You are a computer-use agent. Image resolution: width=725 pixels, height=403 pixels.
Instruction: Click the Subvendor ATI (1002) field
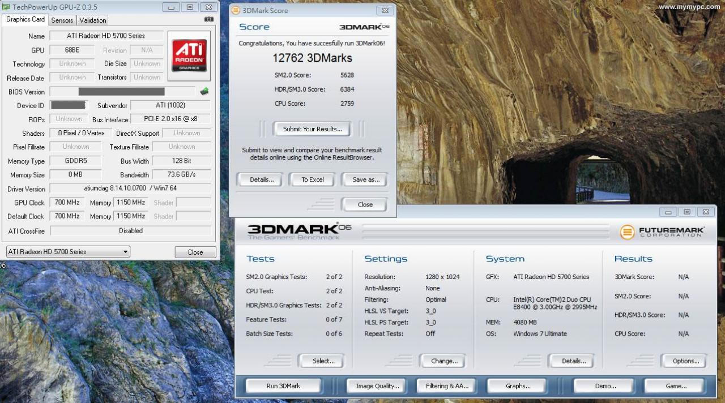click(x=170, y=105)
